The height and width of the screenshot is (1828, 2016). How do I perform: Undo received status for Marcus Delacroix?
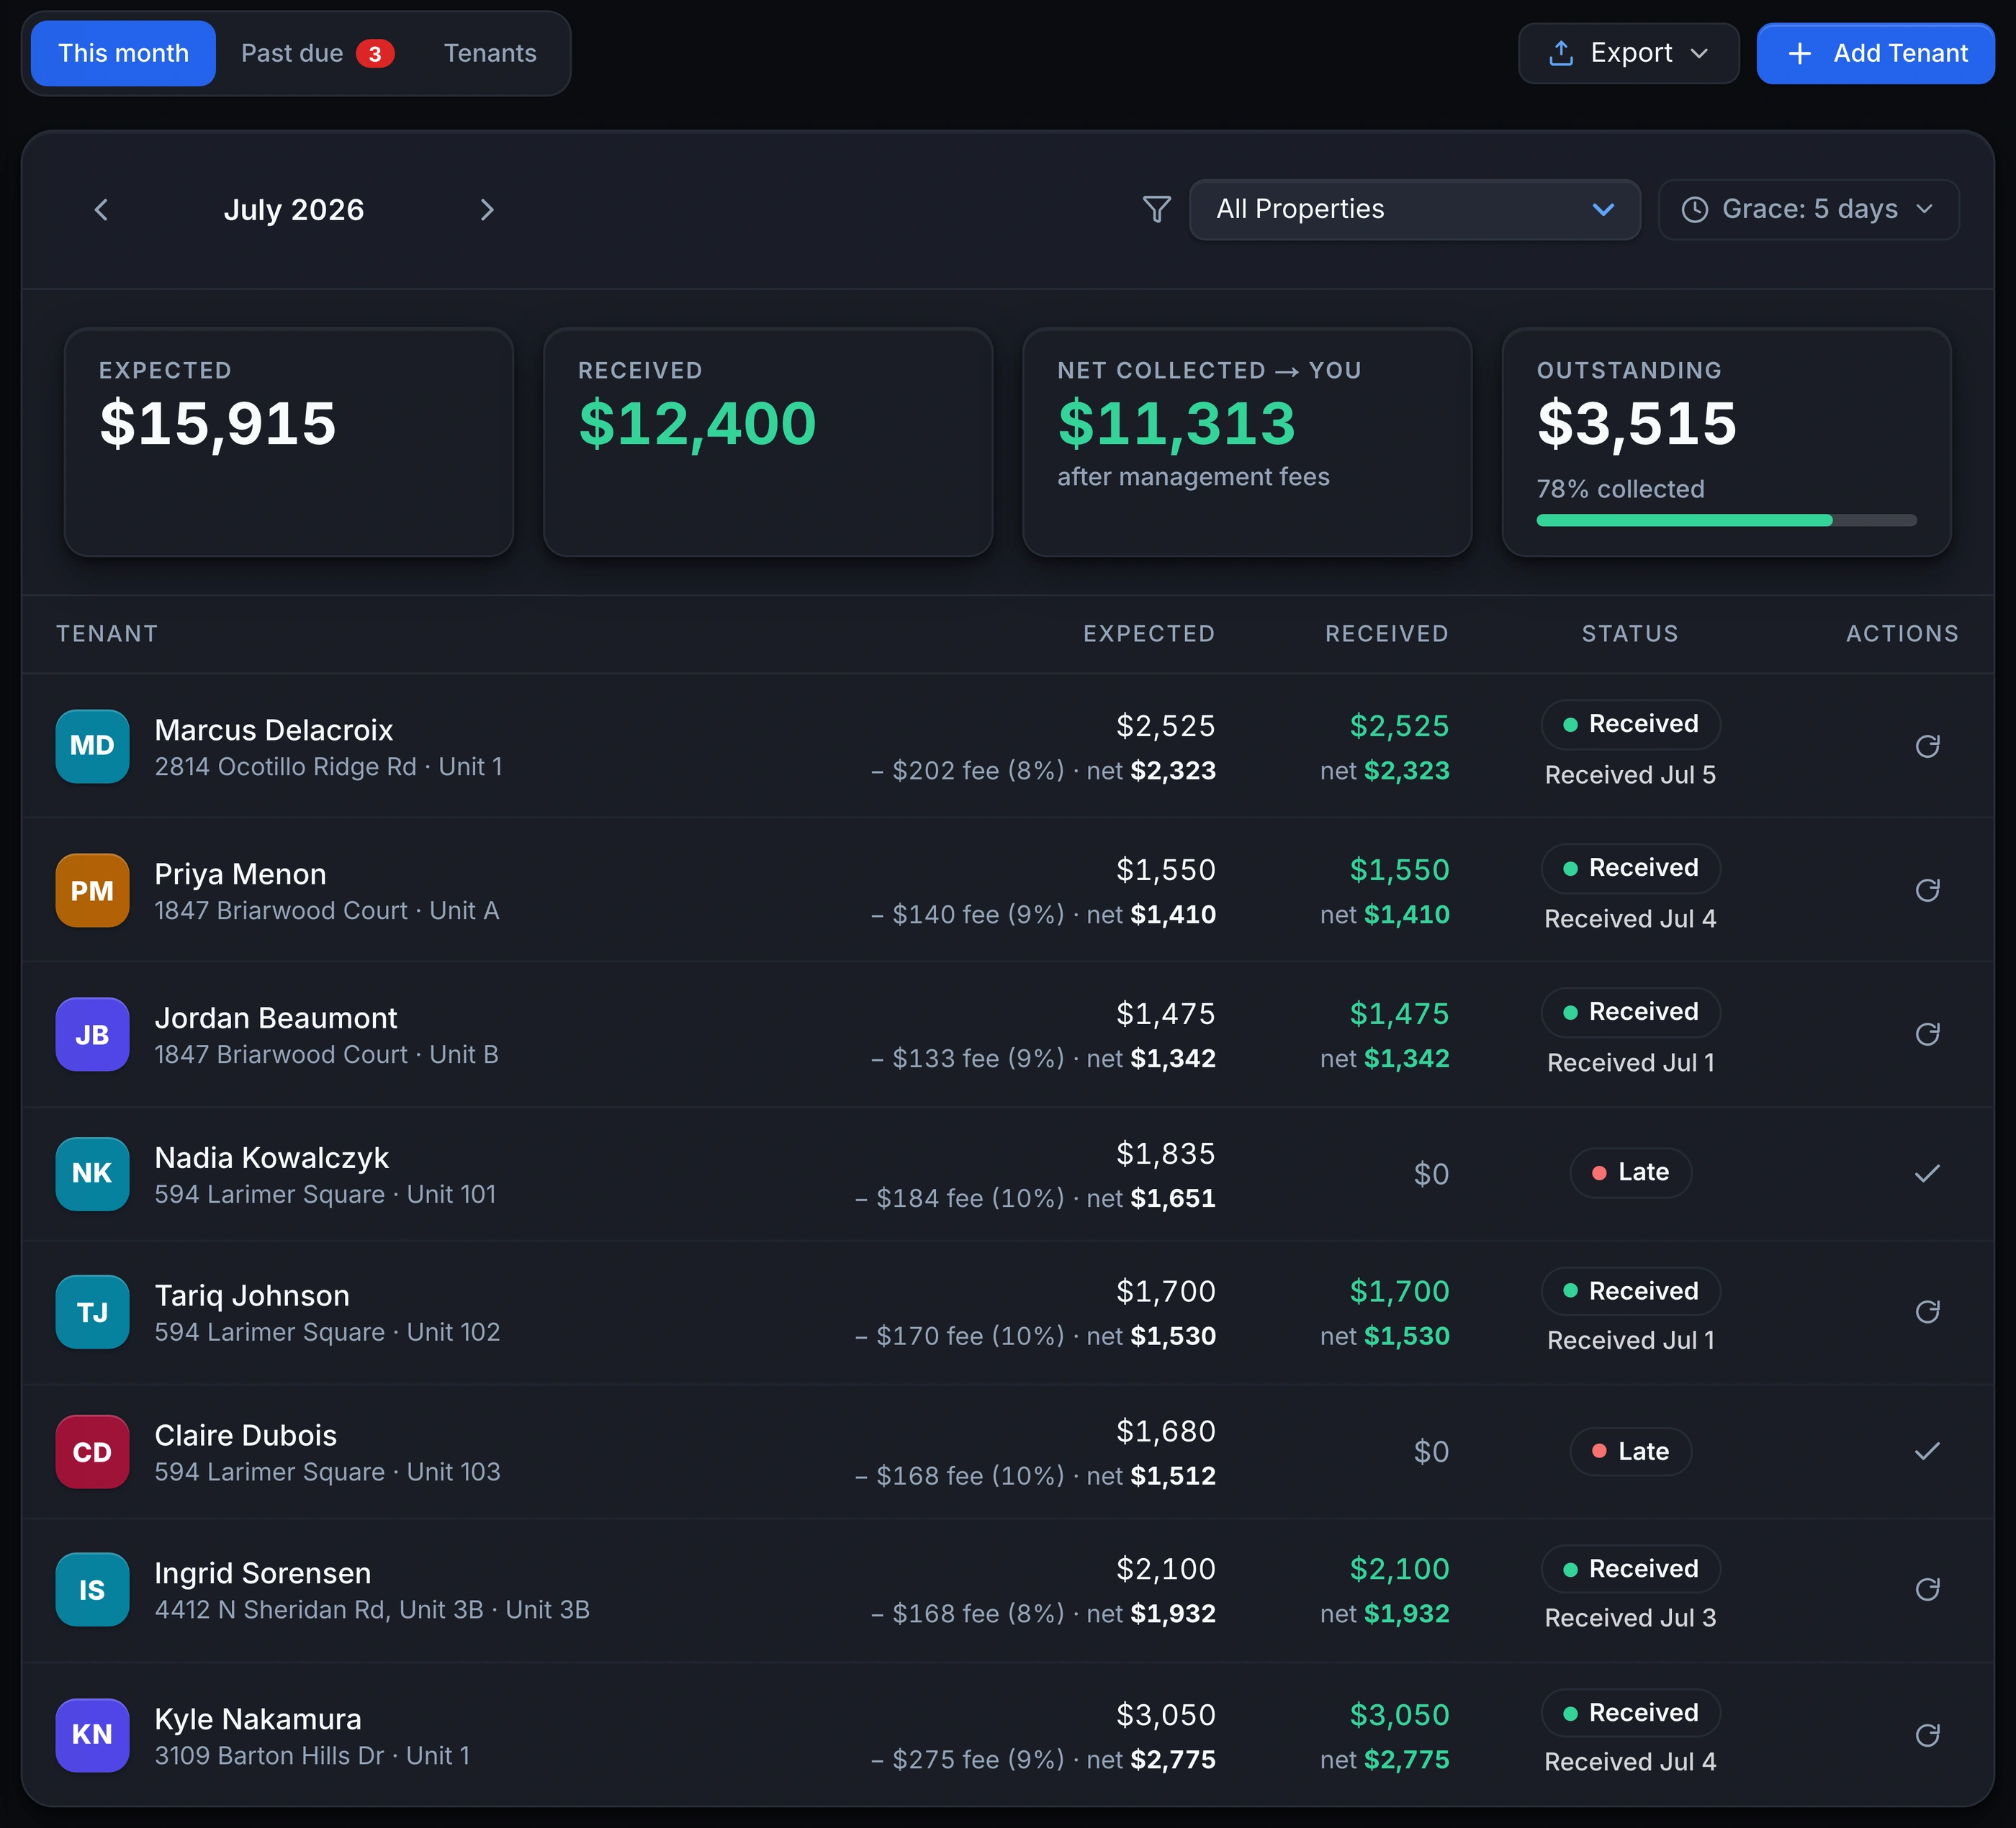[1927, 746]
